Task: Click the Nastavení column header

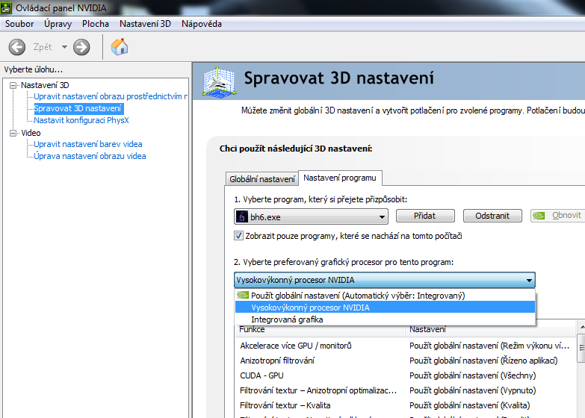Action: 491,330
